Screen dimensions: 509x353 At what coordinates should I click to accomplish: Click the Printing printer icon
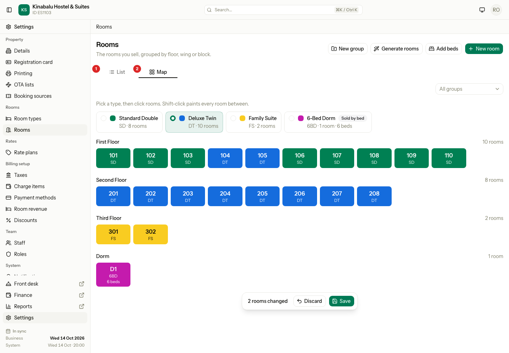tap(8, 73)
